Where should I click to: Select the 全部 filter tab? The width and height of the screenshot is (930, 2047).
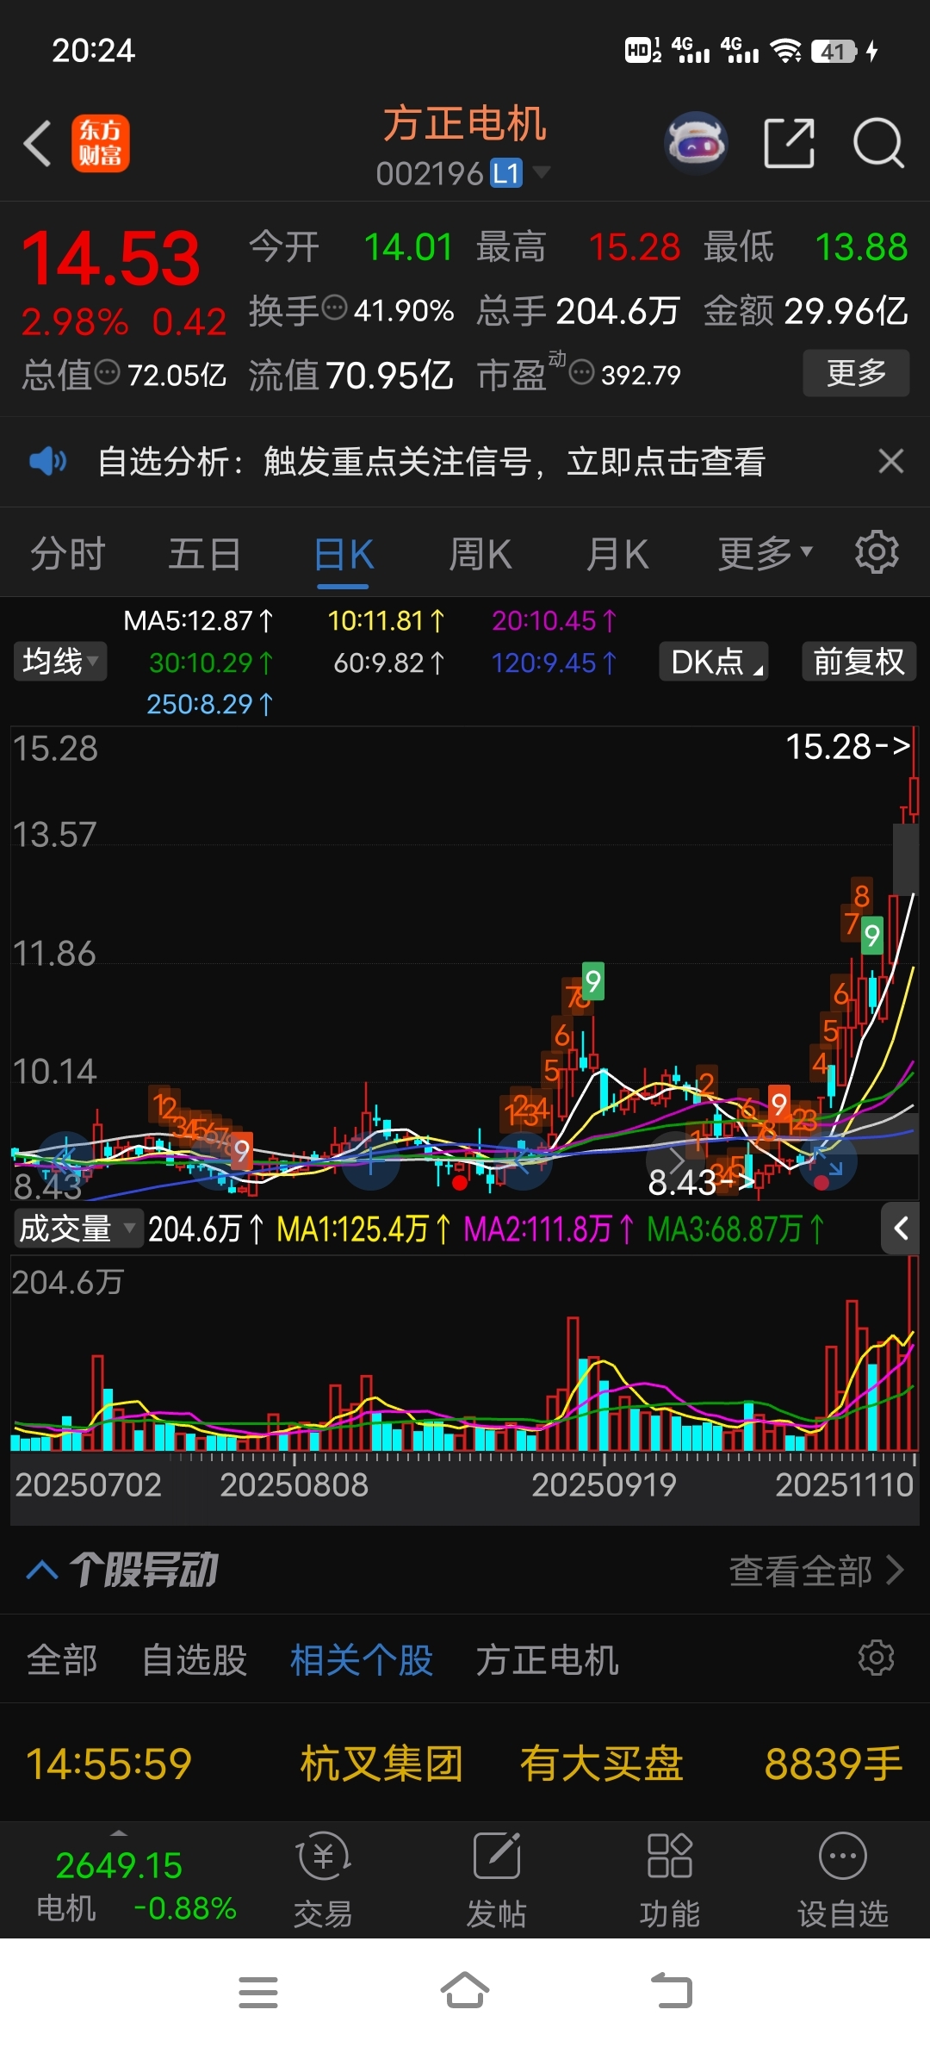coord(62,1659)
